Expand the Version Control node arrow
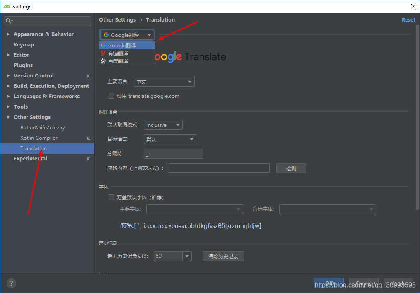420x293 pixels. coord(8,75)
